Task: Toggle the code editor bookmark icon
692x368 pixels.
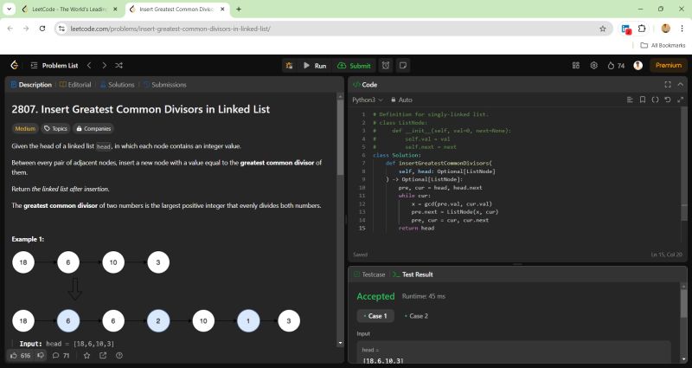Action: [x=642, y=100]
